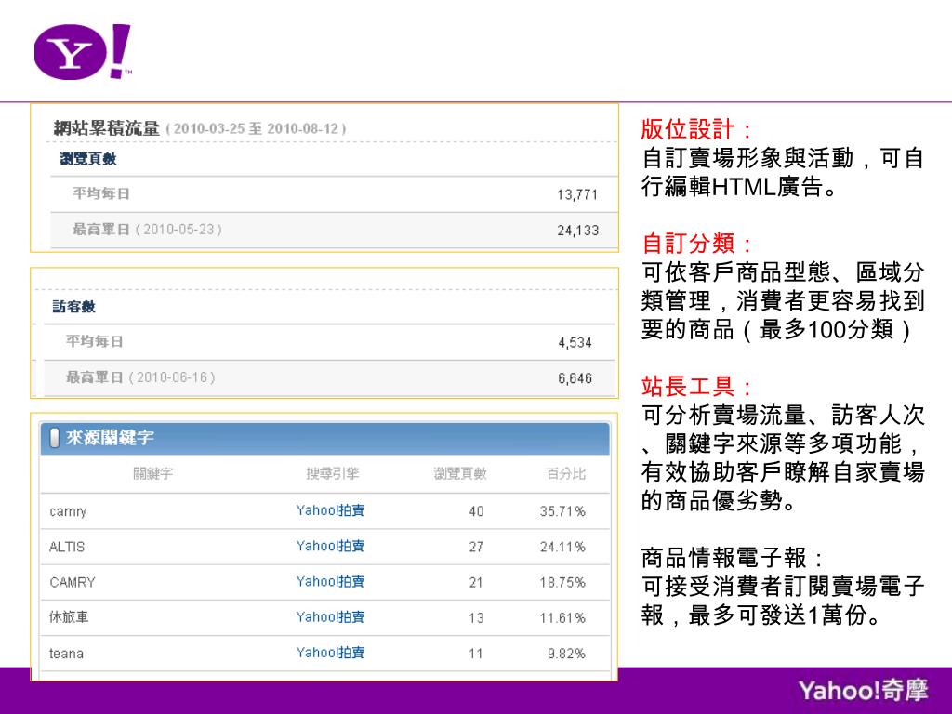Image resolution: width=952 pixels, height=714 pixels.
Task: Click the 搜尋引擎 column header
Action: 333,473
